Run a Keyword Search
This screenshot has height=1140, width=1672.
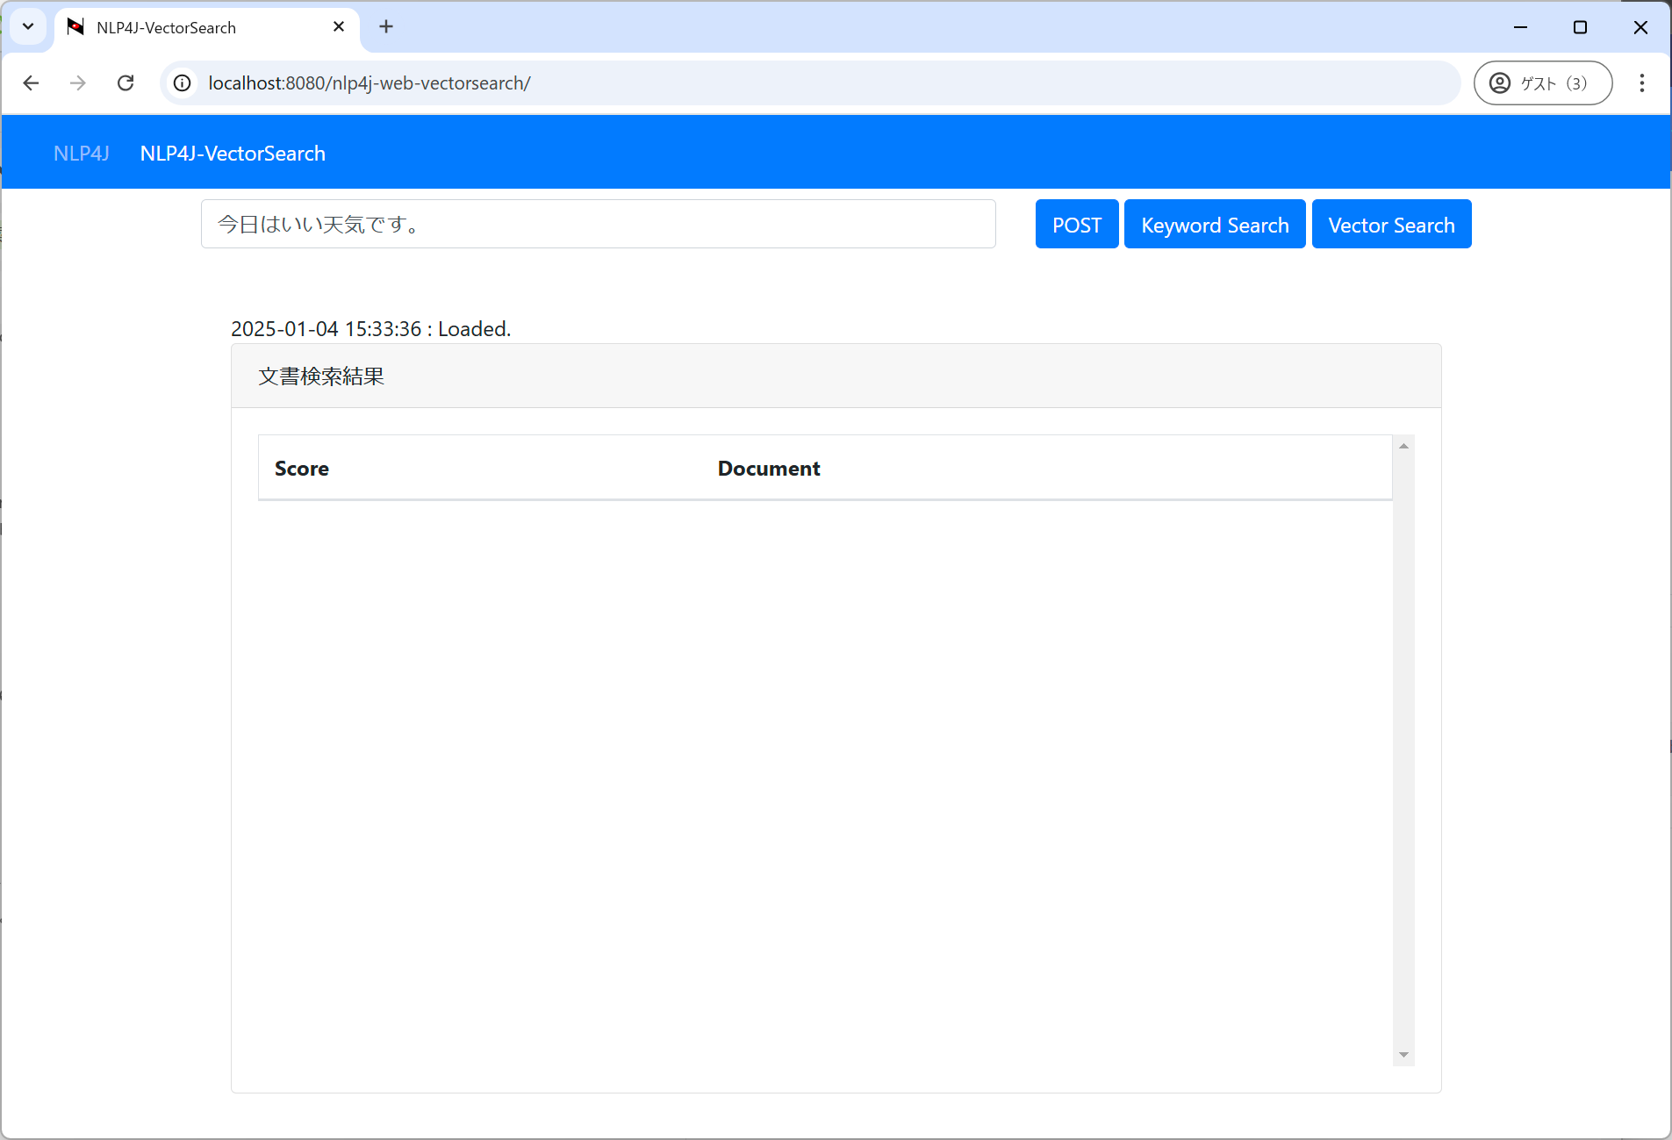tap(1215, 225)
